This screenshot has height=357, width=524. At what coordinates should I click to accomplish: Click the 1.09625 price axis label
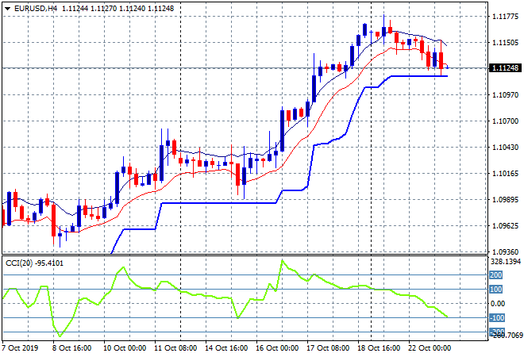tap(506, 226)
